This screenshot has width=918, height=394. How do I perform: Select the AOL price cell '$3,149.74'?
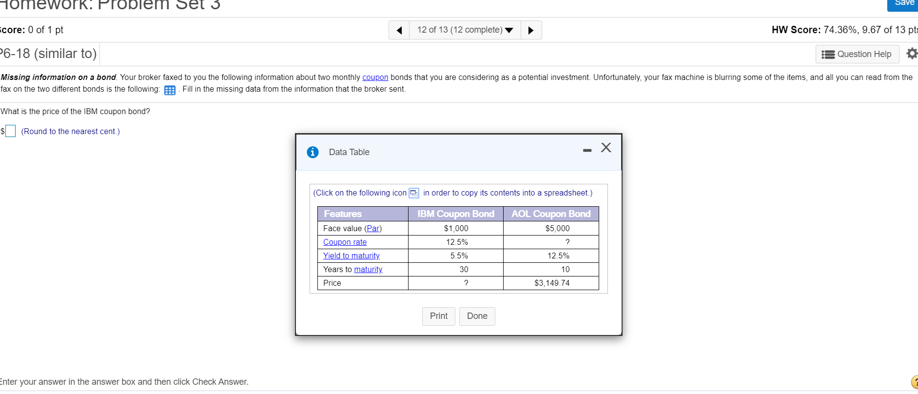552,283
